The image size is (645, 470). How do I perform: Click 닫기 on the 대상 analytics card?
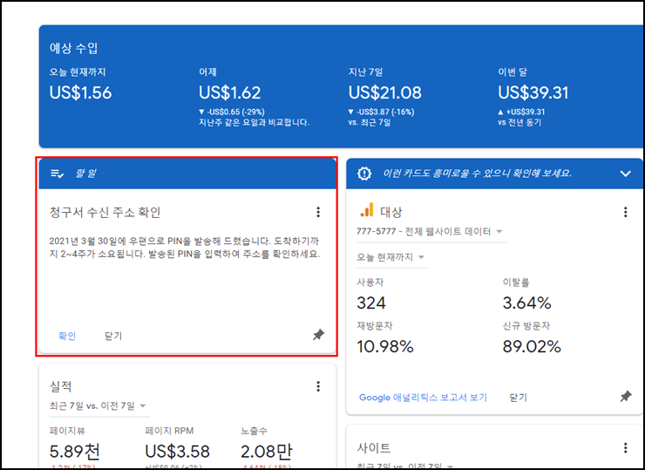pyautogui.click(x=518, y=398)
